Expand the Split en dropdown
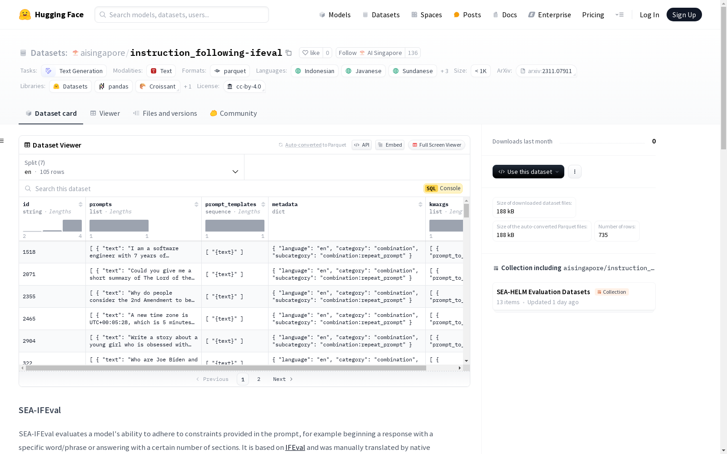This screenshot has width=727, height=454. pos(131,167)
